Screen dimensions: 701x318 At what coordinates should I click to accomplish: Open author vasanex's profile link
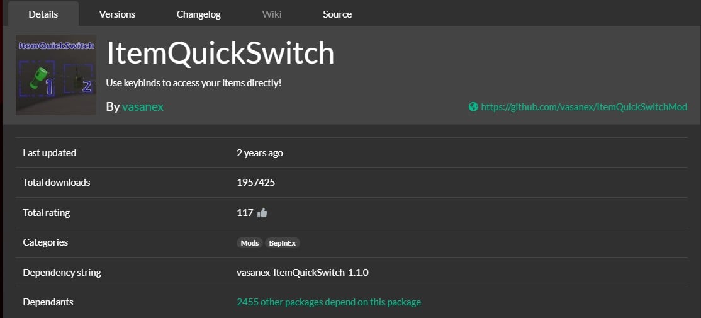[143, 106]
